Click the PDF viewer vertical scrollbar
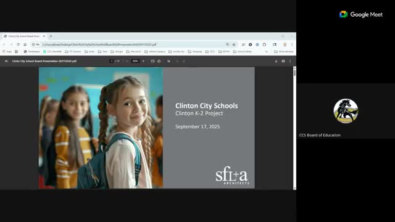The width and height of the screenshot is (395, 222). click(x=294, y=128)
